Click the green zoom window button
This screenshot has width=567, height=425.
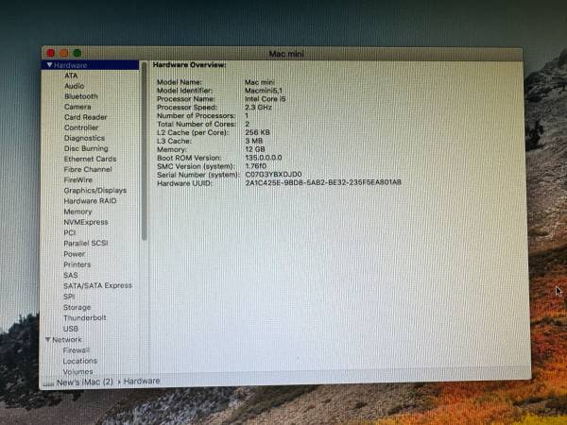pos(76,53)
